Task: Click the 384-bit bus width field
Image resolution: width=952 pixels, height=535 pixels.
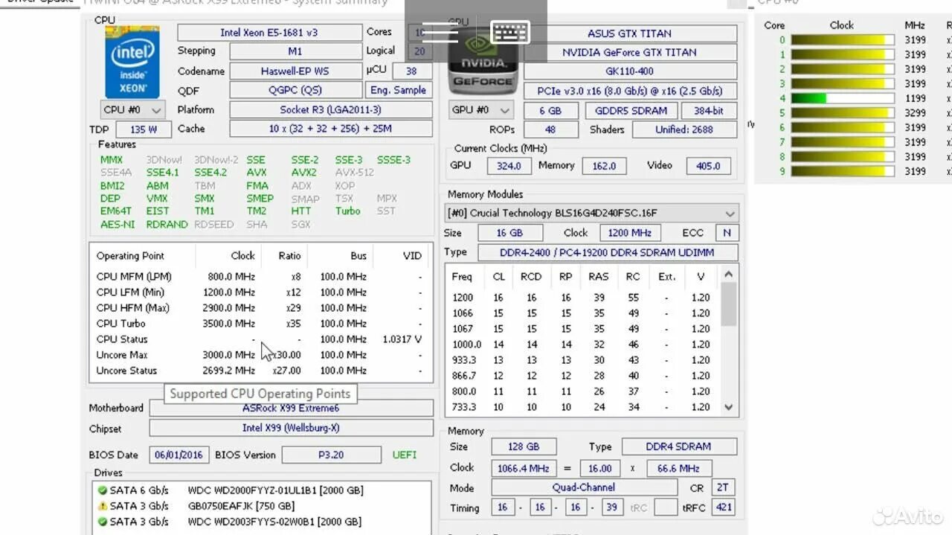Action: 710,110
